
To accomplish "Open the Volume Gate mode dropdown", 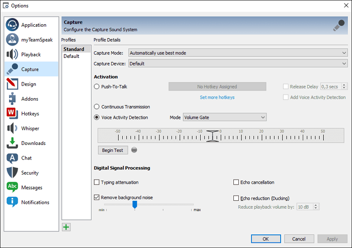I will click(x=224, y=118).
